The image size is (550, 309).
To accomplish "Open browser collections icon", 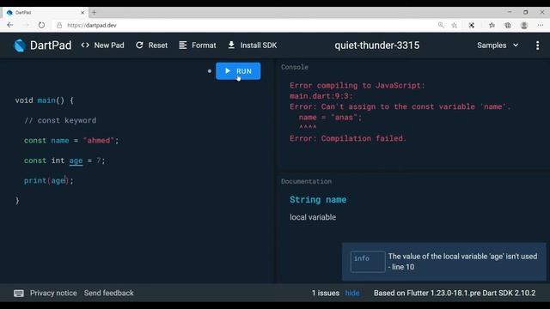I will coord(508,25).
